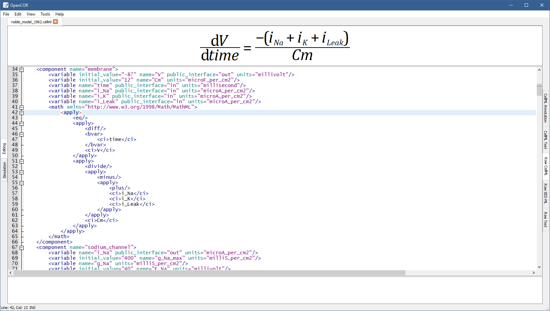Click the horizontal scrollbar right arrow
The height and width of the screenshot is (311, 550).
pos(533,273)
